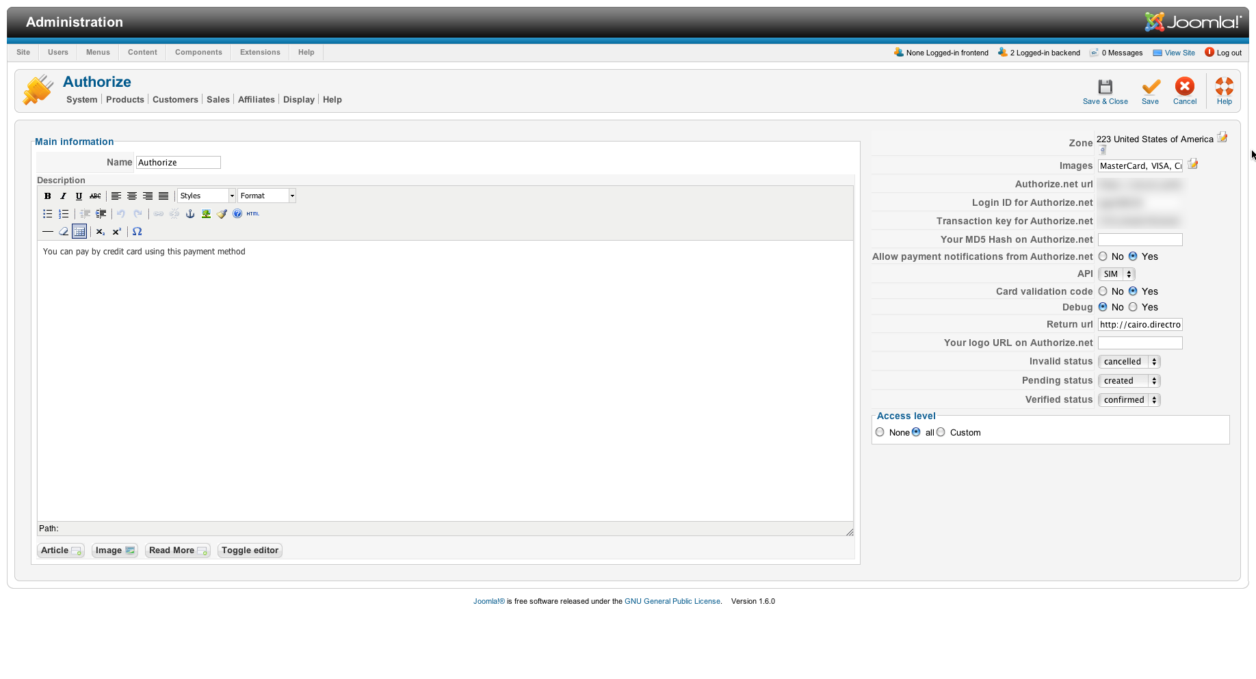
Task: Set Debug to Yes
Action: pyautogui.click(x=1133, y=307)
